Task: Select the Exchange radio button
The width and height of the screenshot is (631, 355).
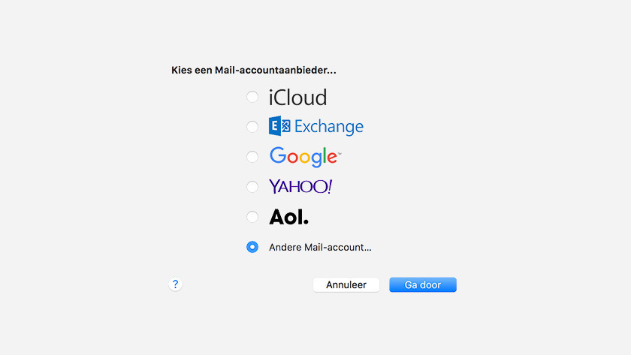Action: pos(252,127)
